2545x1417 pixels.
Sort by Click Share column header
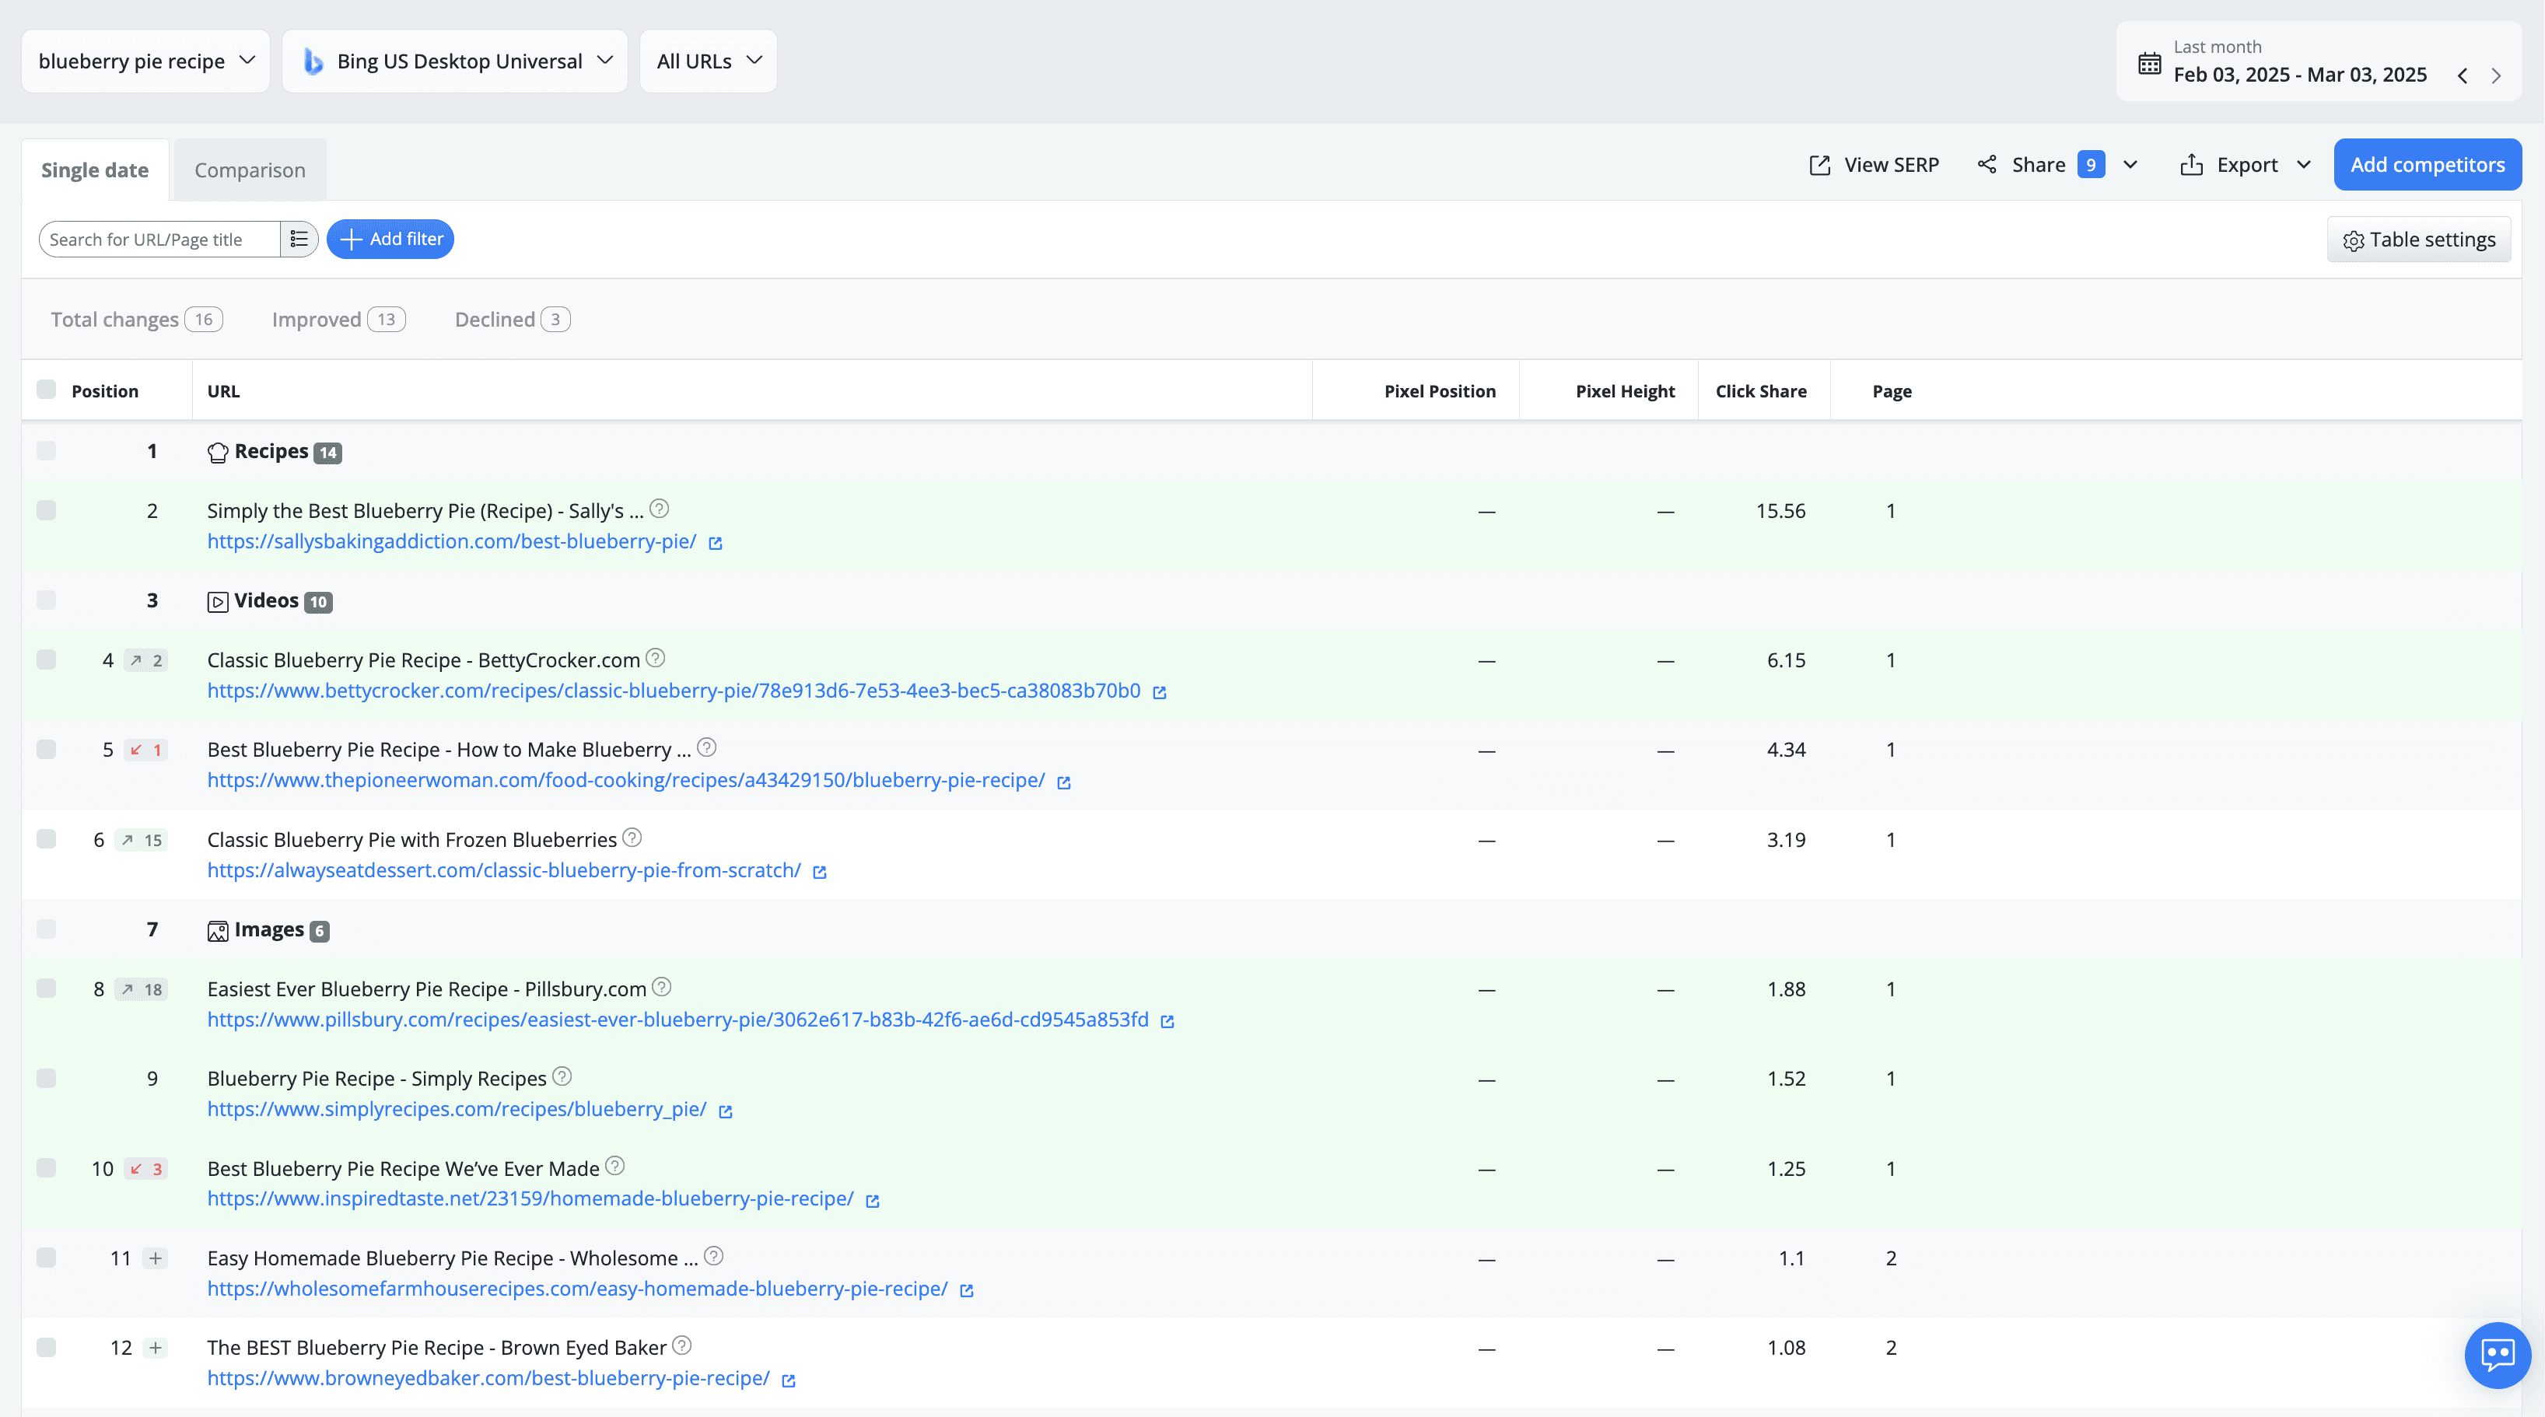click(x=1760, y=391)
